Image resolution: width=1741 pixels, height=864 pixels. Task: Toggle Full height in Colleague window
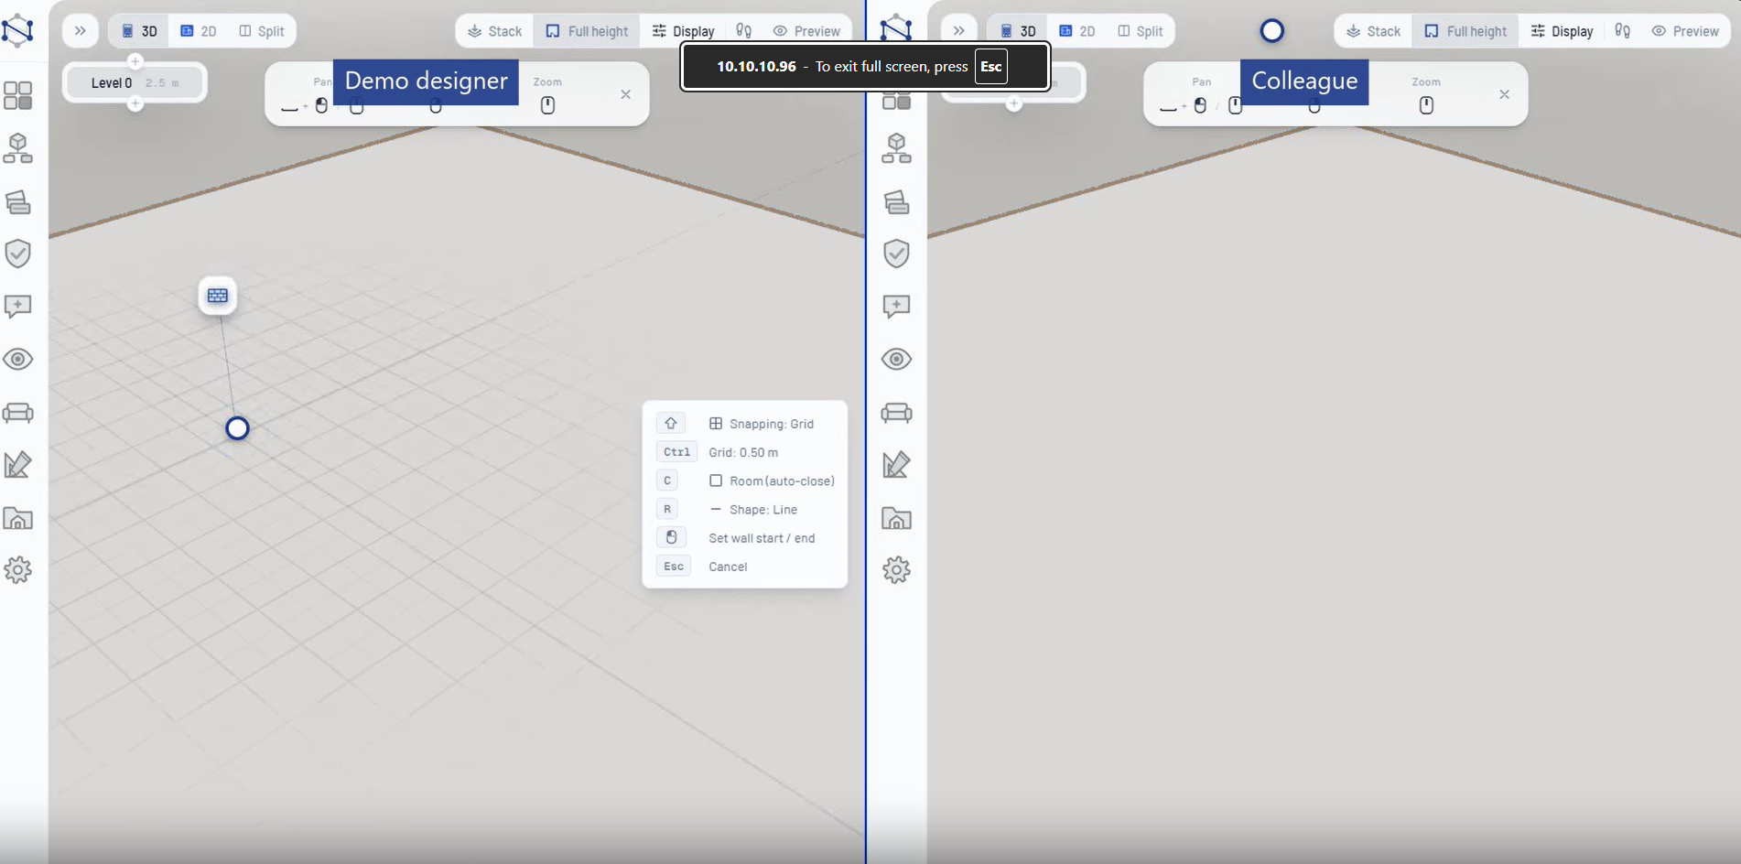tap(1465, 31)
